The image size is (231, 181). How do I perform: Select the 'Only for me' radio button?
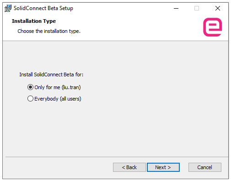tap(30, 87)
